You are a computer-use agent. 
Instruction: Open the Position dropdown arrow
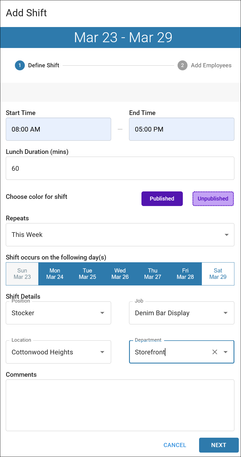point(102,313)
